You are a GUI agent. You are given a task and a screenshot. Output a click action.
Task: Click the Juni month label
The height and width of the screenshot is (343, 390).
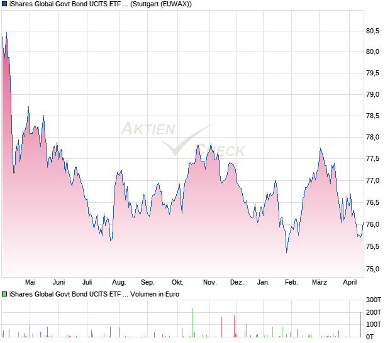coord(59,283)
